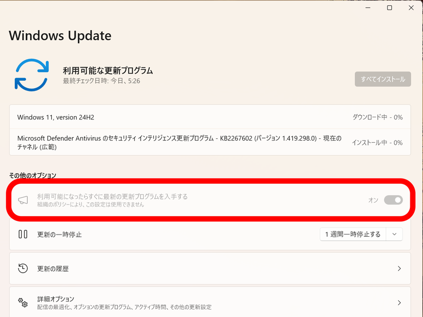This screenshot has height=317, width=423.
Task: Expand the 更新の履歴 row chevron
Action: tap(399, 268)
